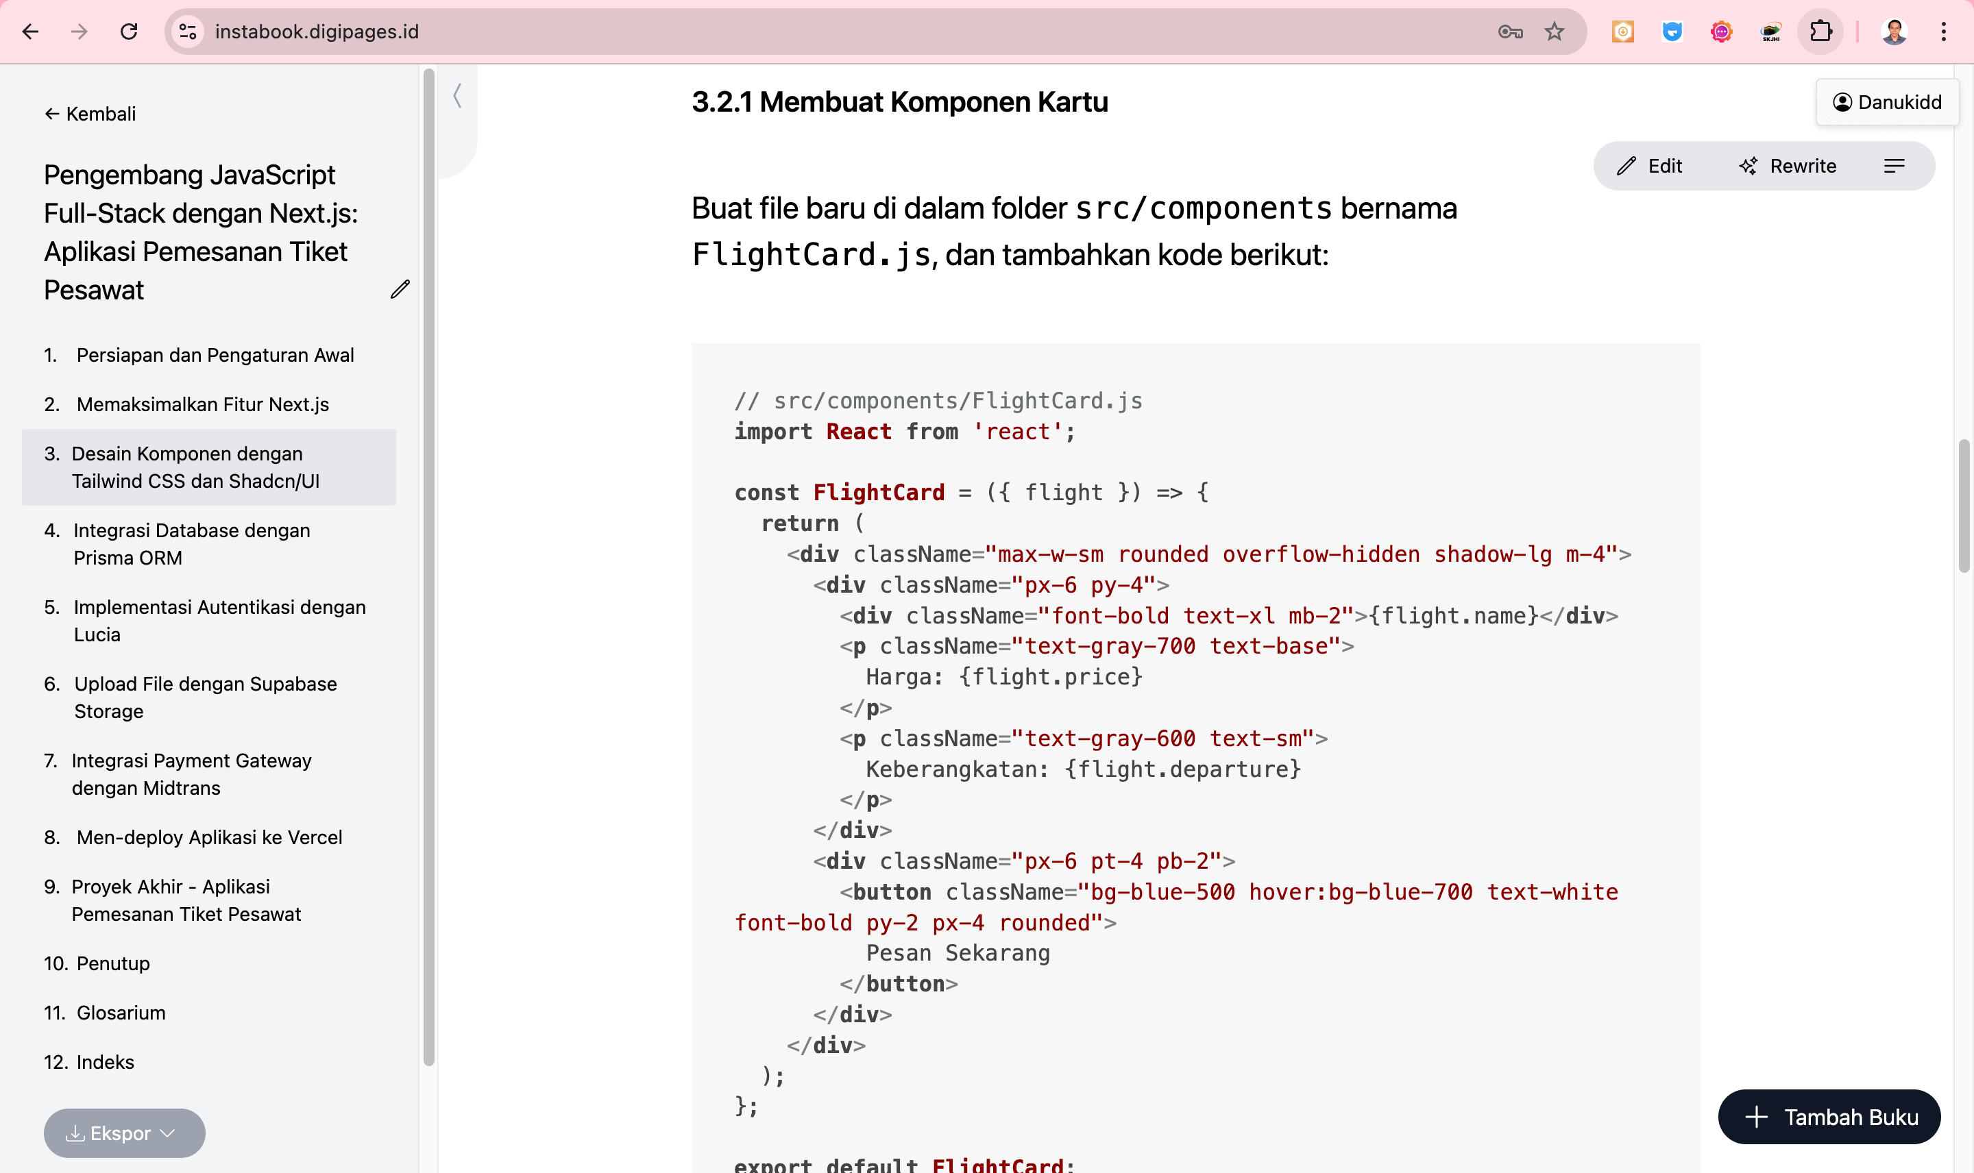Reload the page

tap(129, 32)
